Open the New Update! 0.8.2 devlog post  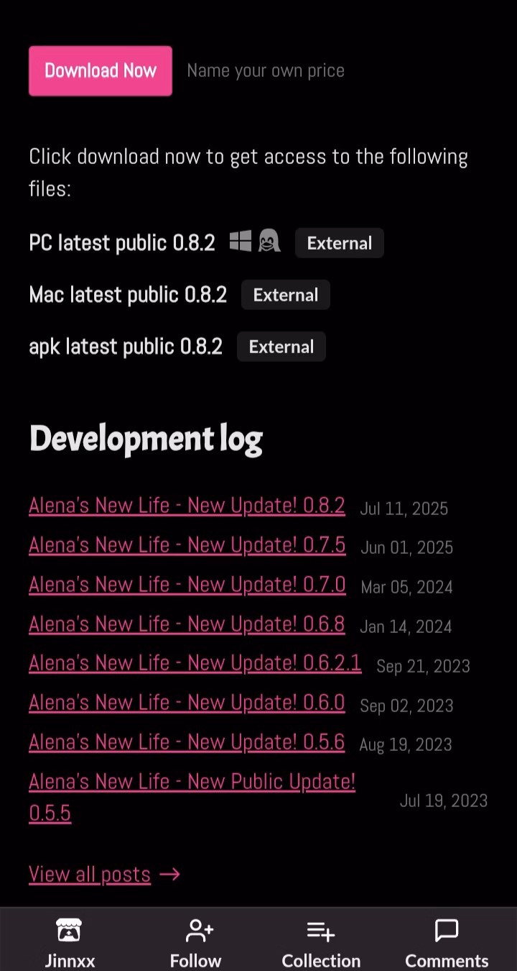187,506
